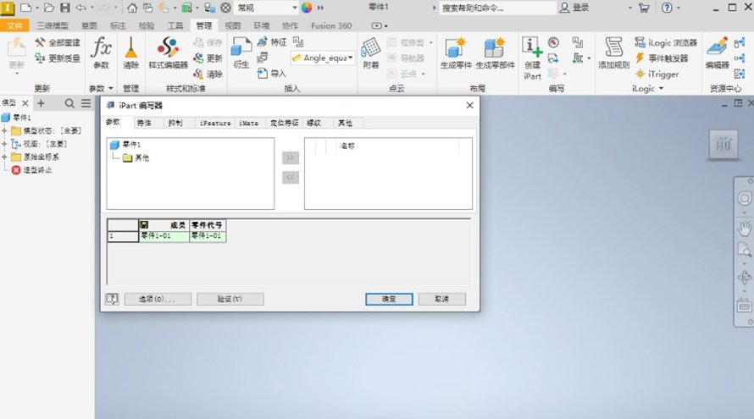The width and height of the screenshot is (754, 419).
Task: Click the pan hand icon in navigation bar
Action: click(744, 229)
